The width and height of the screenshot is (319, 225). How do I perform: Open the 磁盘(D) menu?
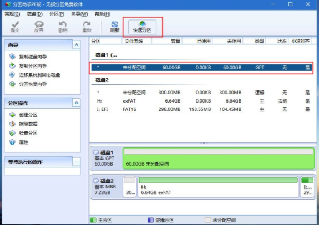35,14
